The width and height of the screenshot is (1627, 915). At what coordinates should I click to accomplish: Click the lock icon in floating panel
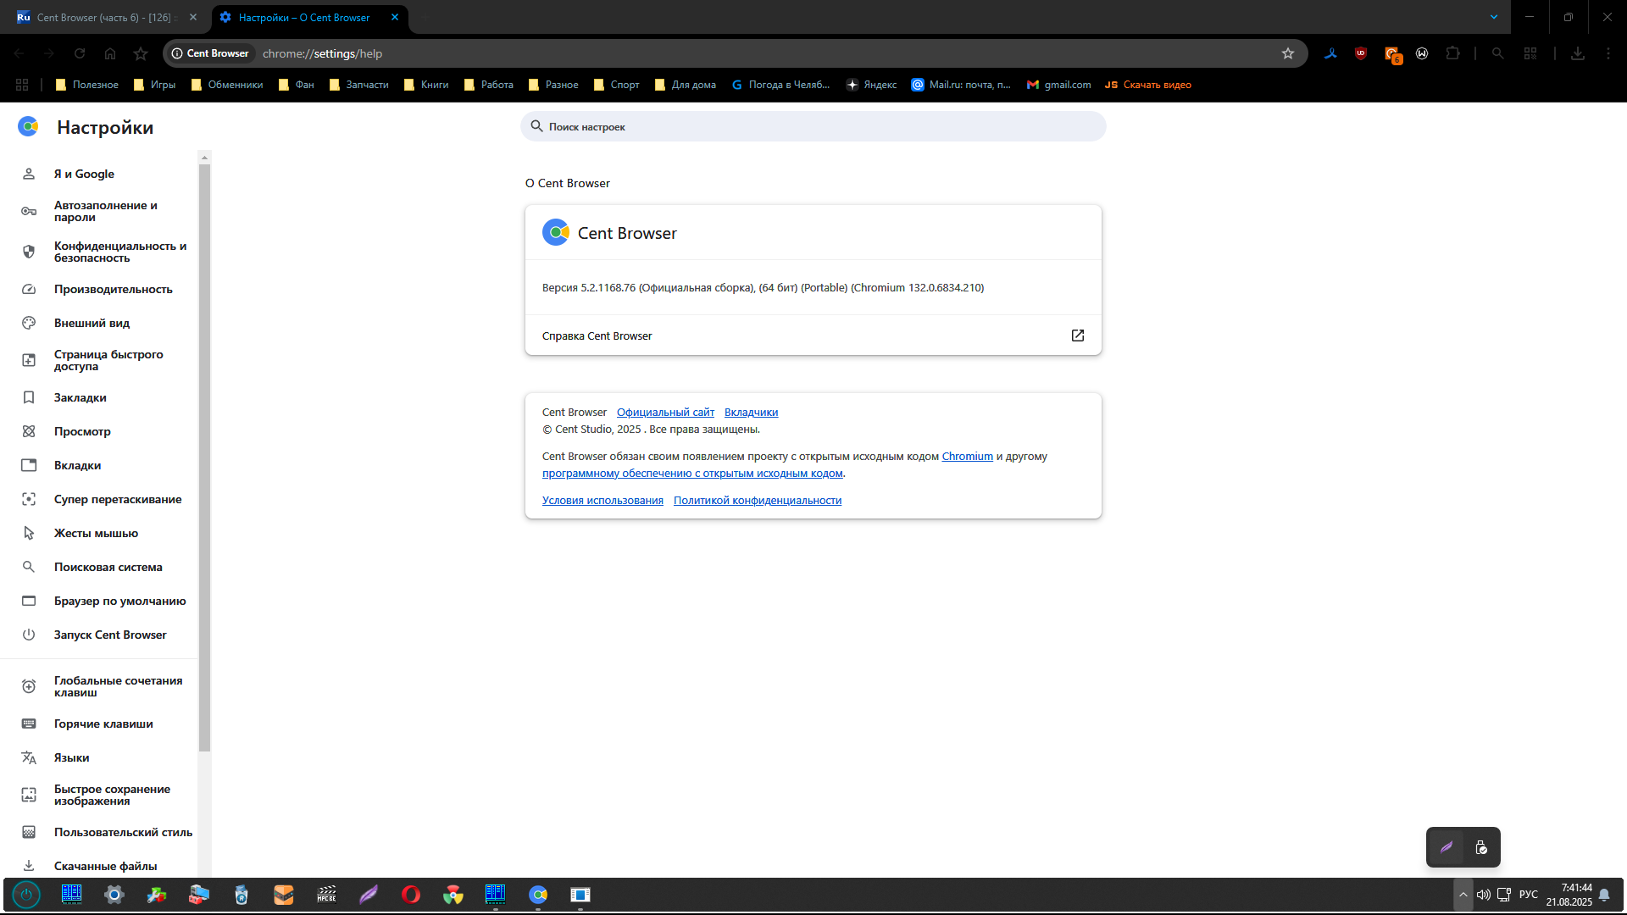click(1481, 847)
